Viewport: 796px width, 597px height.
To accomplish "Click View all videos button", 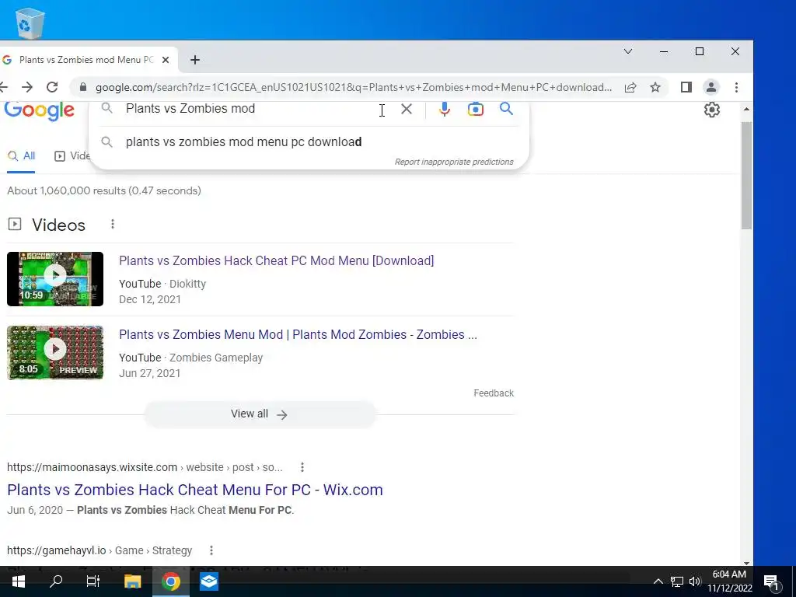I will (x=260, y=414).
